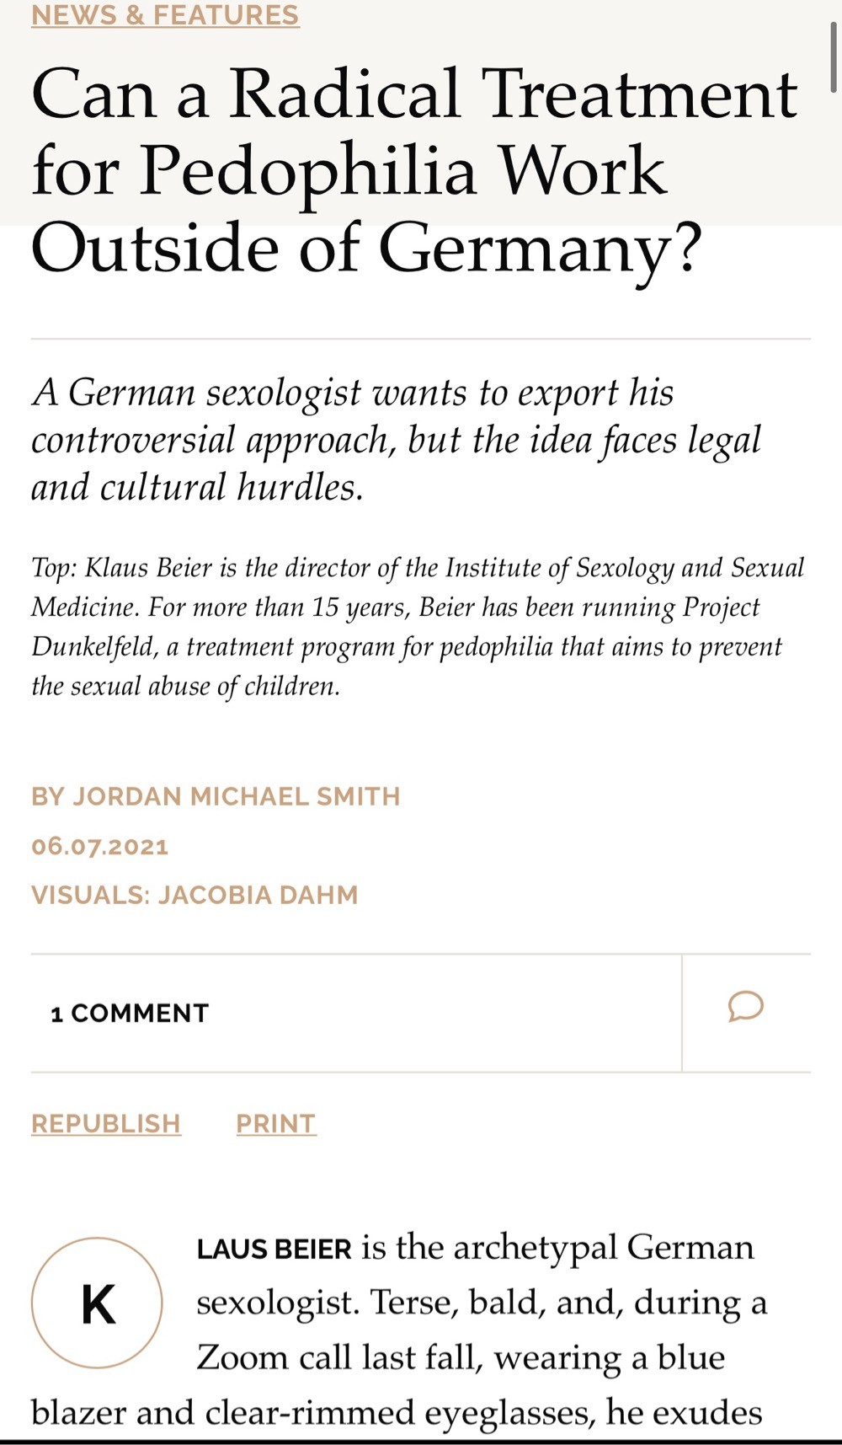The image size is (842, 1445).
Task: Click the speech bubble comment icon
Action: [746, 1007]
